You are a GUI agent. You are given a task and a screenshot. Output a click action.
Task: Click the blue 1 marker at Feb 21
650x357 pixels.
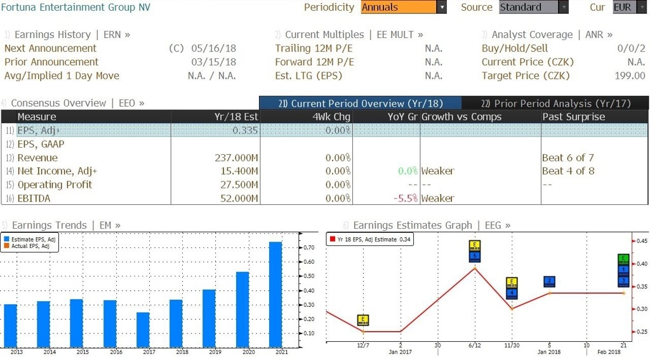(x=623, y=270)
